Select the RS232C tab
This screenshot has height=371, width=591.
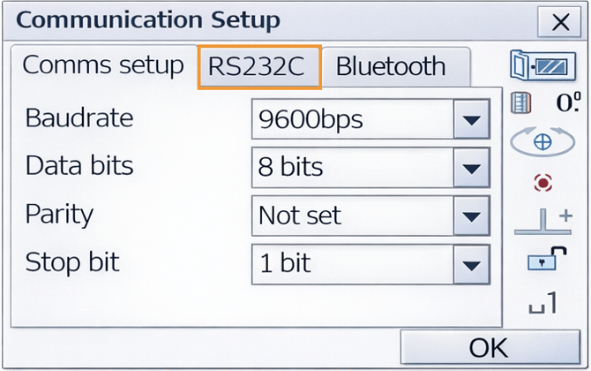259,67
